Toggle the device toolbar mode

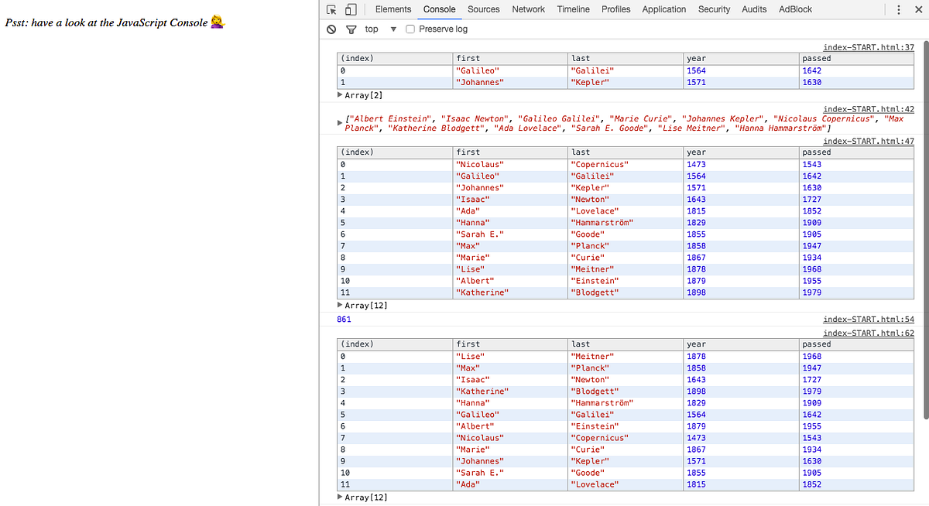350,9
